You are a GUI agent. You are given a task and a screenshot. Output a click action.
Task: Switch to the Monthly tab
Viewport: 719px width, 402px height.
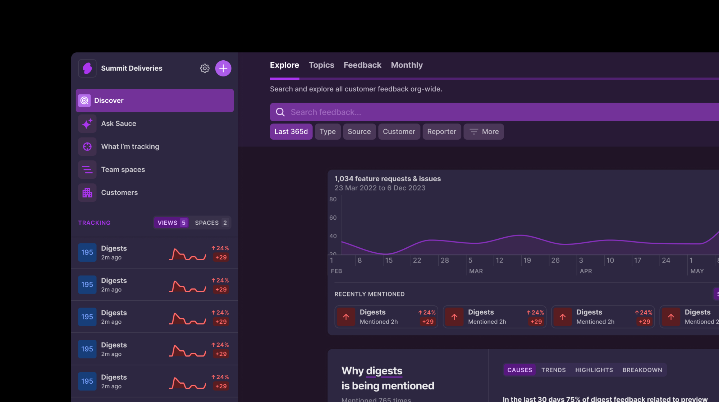[x=407, y=65]
